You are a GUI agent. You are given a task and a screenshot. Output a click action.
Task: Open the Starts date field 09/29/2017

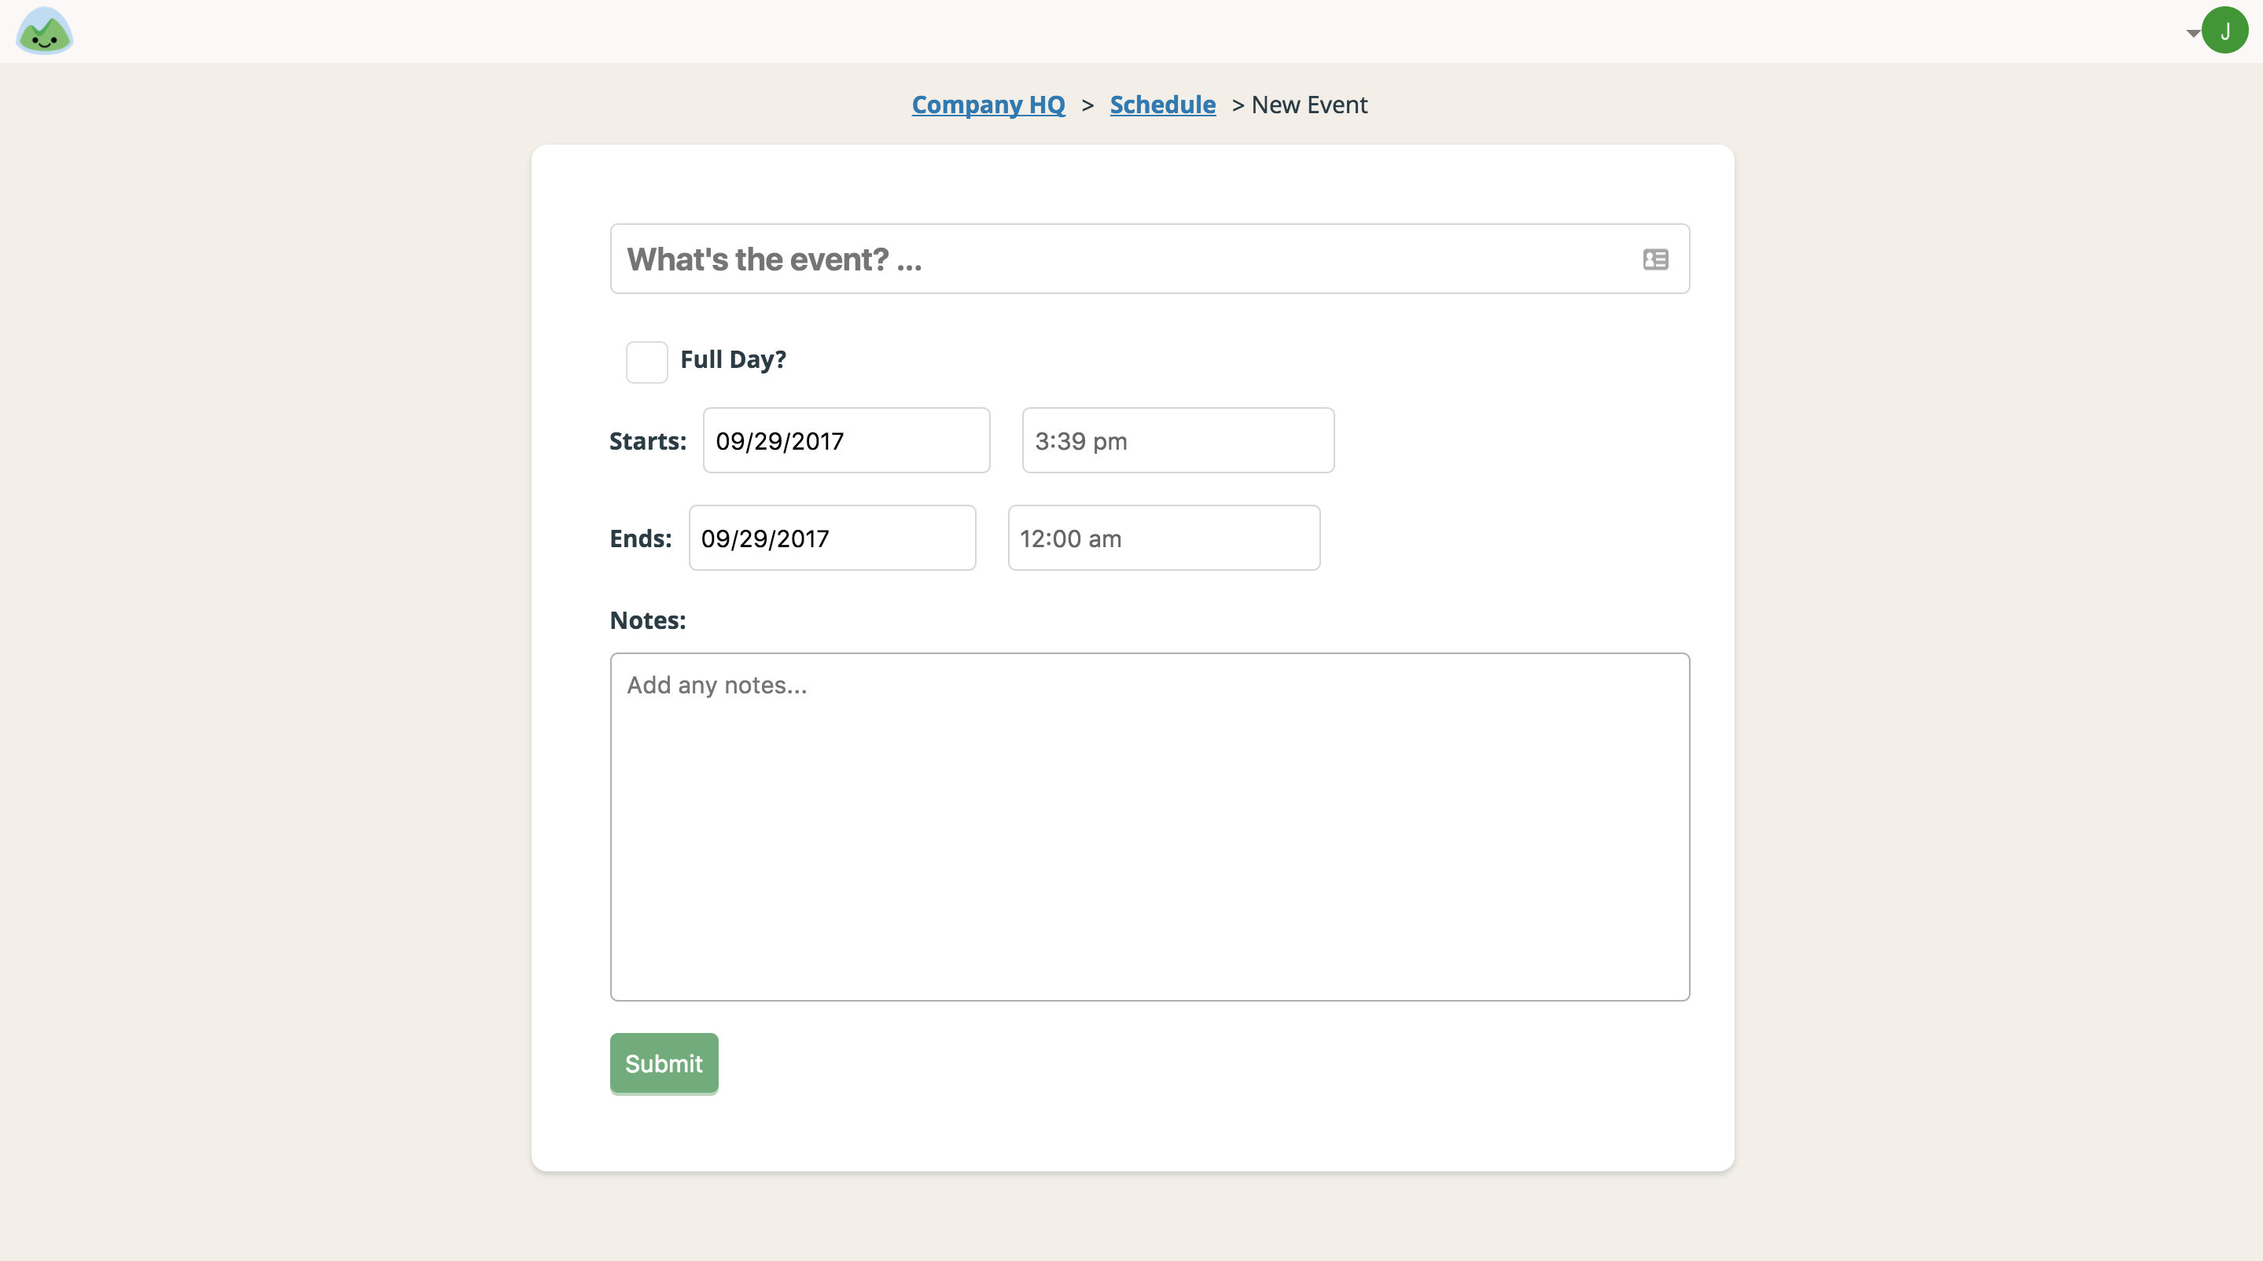point(846,441)
